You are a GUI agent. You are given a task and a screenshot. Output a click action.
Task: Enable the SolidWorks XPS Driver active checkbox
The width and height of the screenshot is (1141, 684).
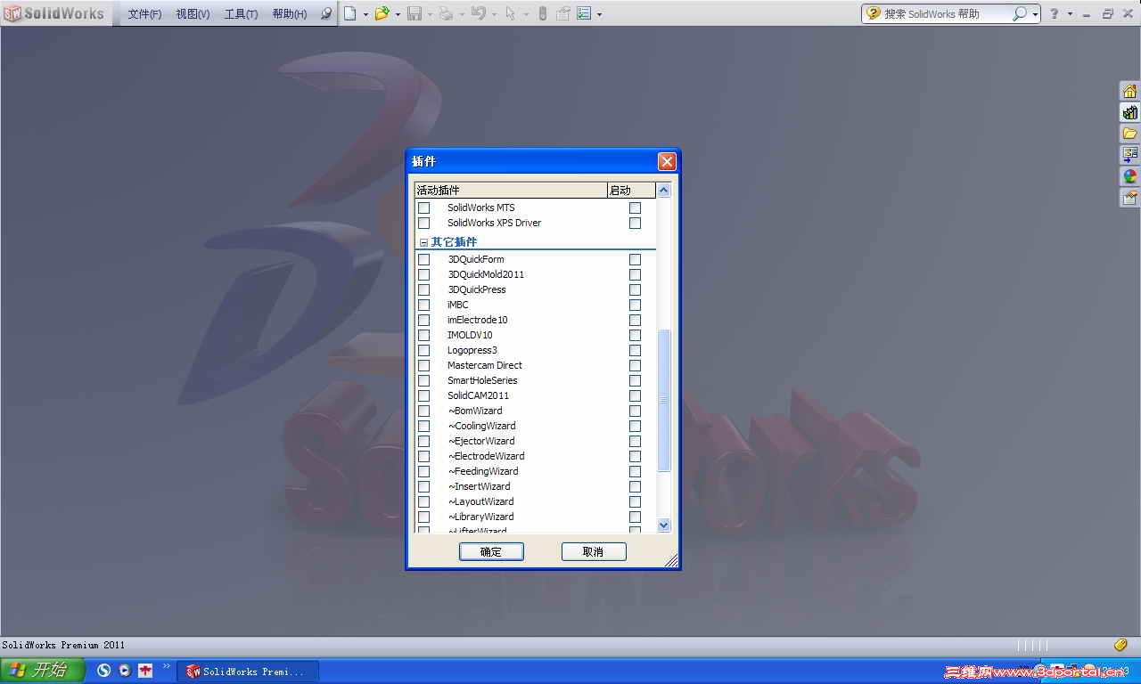tap(423, 223)
